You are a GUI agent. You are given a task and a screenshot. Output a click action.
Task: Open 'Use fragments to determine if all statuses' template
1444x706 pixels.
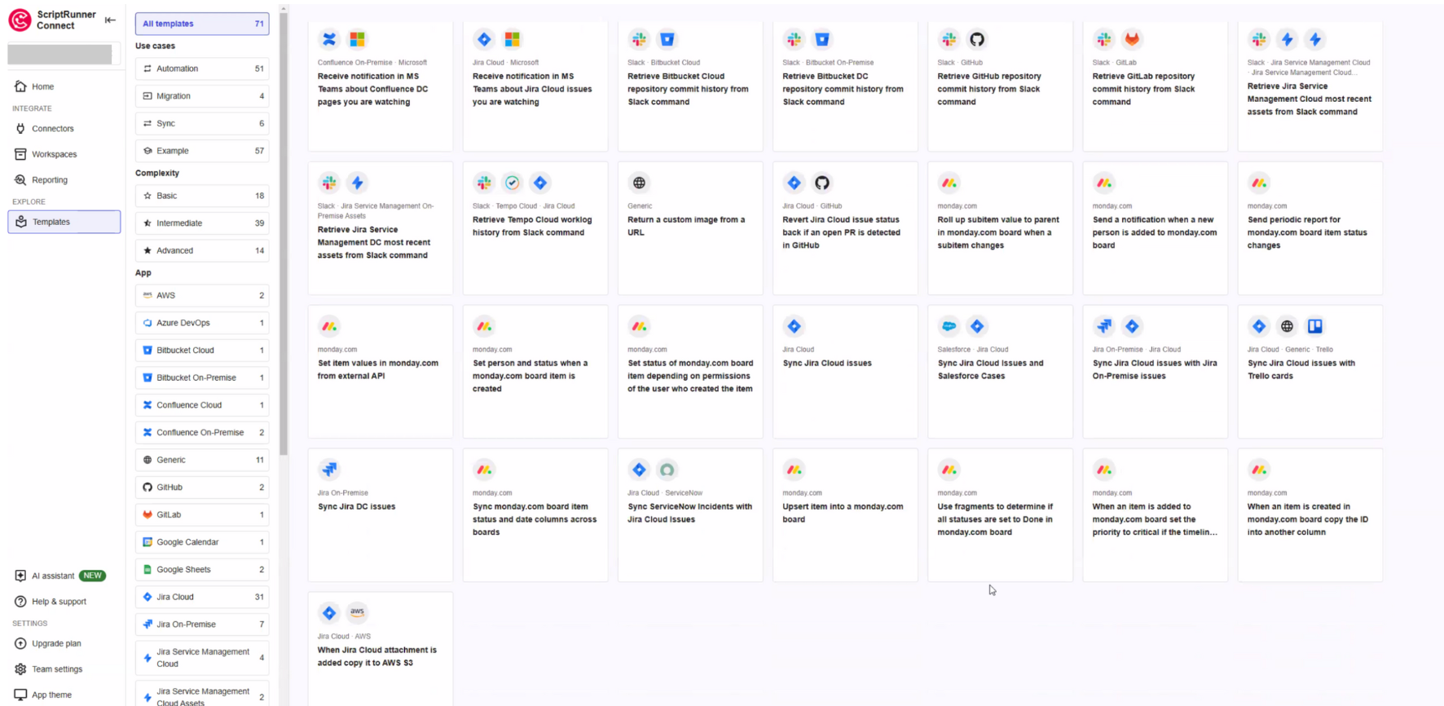tap(1000, 515)
